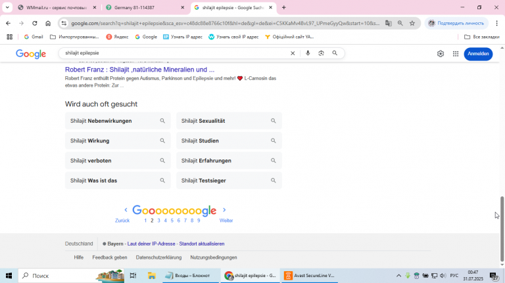Screen dimensions: 505x283
Task: Search Shilajit verboten suggestion
Action: click(x=118, y=161)
